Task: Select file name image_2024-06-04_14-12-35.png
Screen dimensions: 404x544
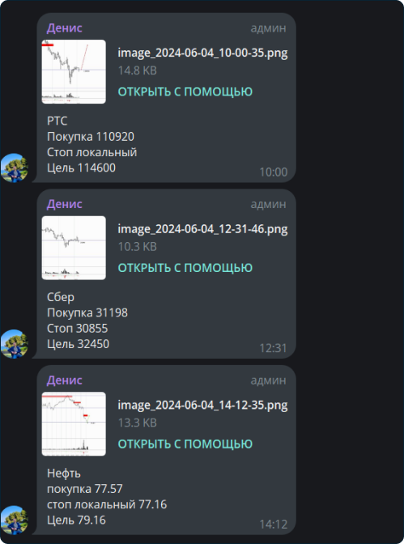Action: pos(202,406)
